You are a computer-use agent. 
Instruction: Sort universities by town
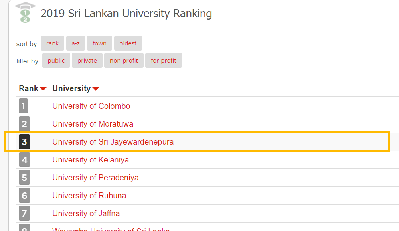tap(99, 43)
